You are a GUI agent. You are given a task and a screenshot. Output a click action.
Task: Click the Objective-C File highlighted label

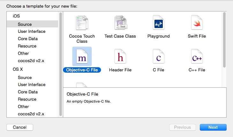pos(82,70)
